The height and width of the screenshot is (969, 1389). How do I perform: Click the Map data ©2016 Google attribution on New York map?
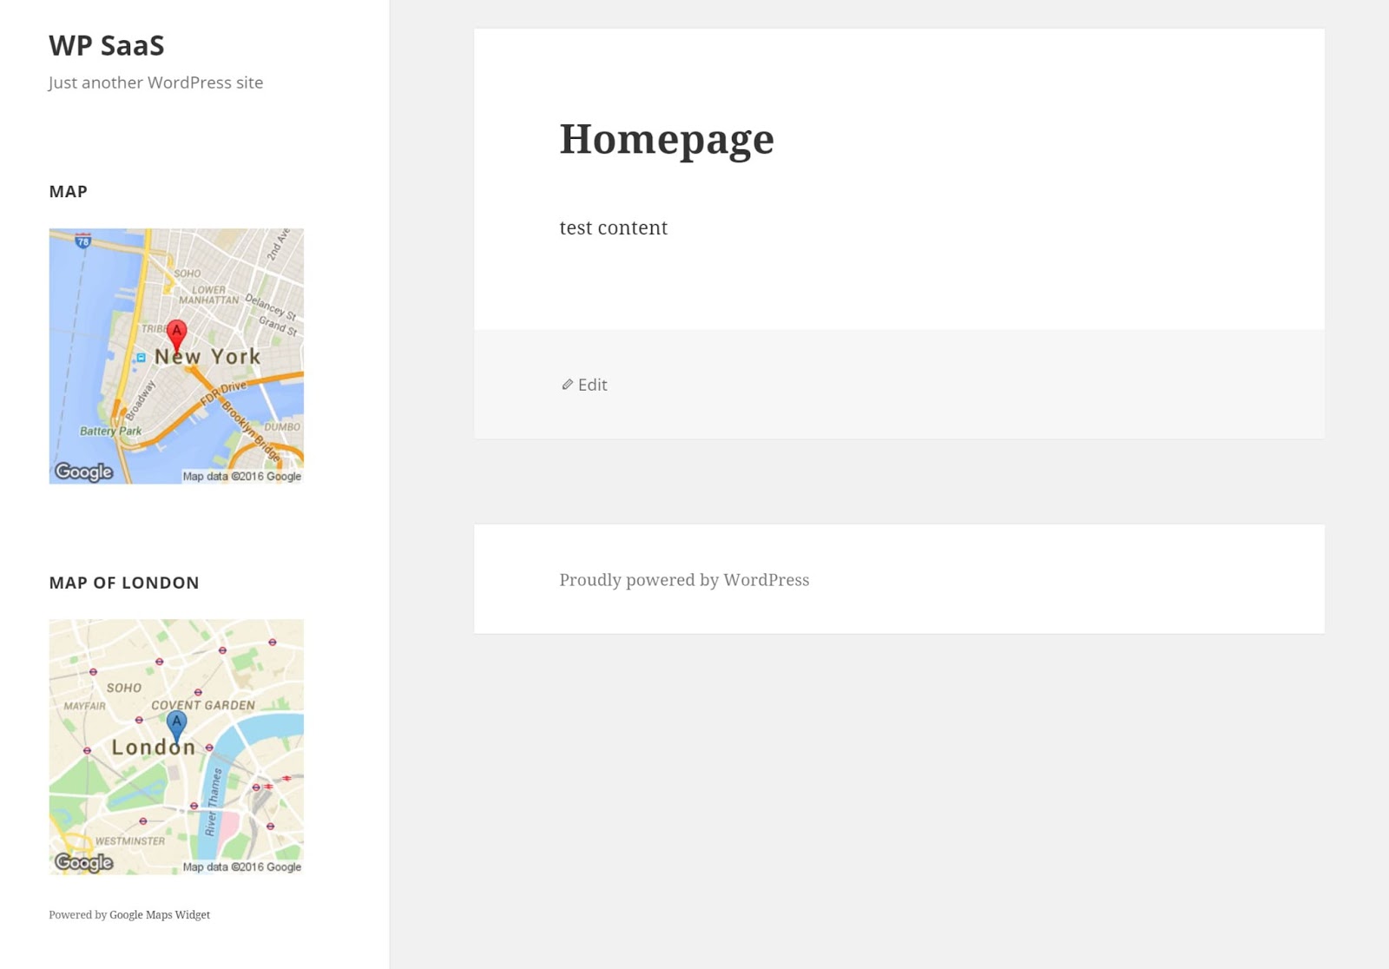click(x=241, y=476)
